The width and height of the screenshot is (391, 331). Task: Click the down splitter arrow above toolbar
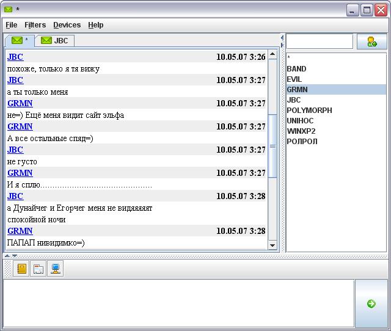click(14, 256)
